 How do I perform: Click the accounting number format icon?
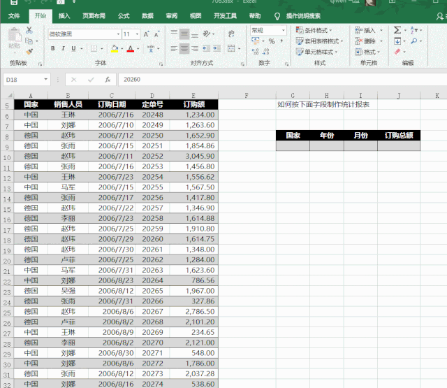pos(256,41)
